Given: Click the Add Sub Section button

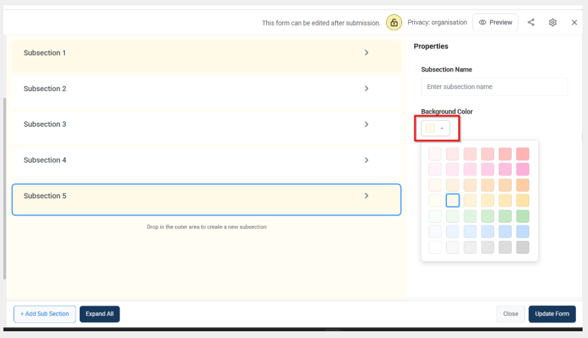Looking at the screenshot, I should [45, 314].
